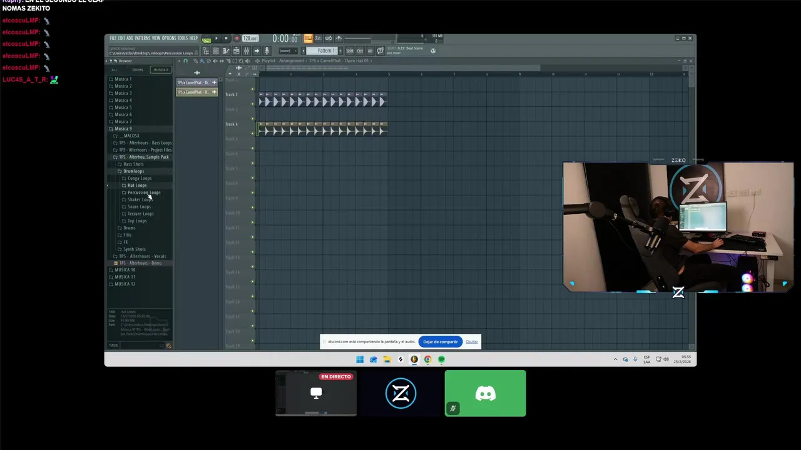This screenshot has height=450, width=801.
Task: Select the ALL browser tab
Action: click(x=115, y=70)
